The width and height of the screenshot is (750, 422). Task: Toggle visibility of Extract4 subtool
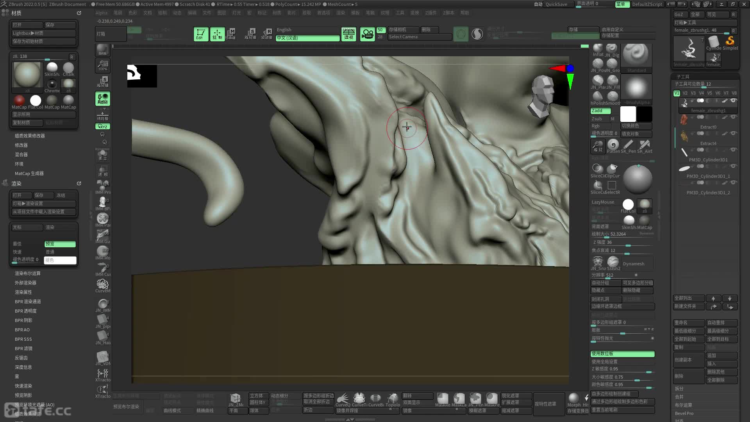[x=733, y=133]
